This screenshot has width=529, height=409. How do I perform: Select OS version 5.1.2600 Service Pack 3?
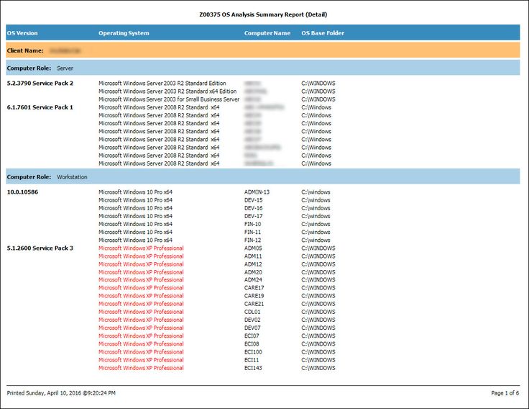(x=40, y=248)
